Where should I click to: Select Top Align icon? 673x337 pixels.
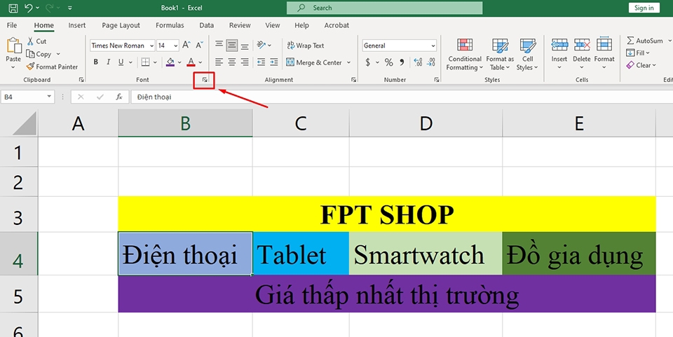click(x=219, y=45)
